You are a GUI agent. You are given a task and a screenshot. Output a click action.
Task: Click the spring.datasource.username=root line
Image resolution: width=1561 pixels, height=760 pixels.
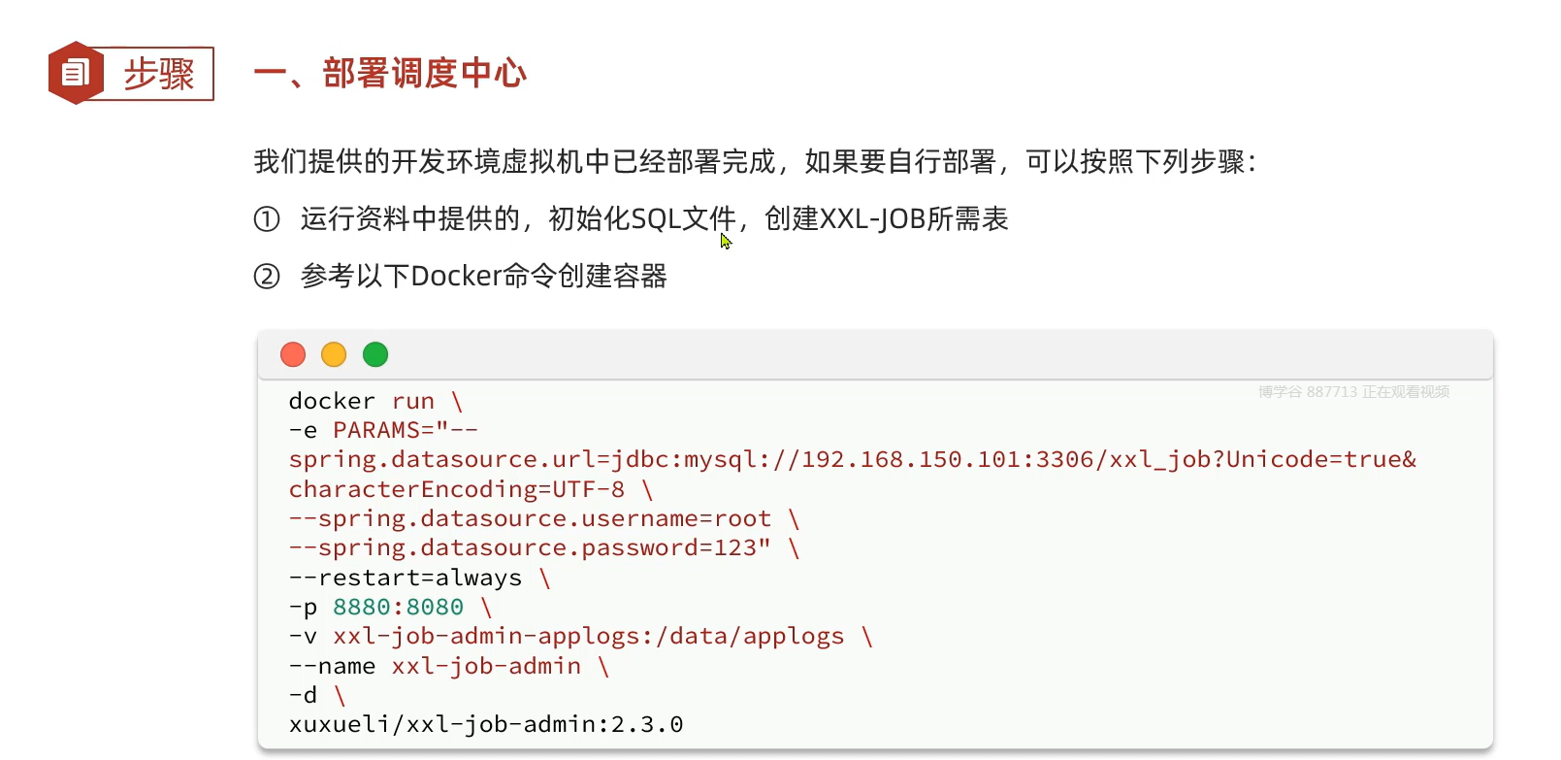point(543,518)
